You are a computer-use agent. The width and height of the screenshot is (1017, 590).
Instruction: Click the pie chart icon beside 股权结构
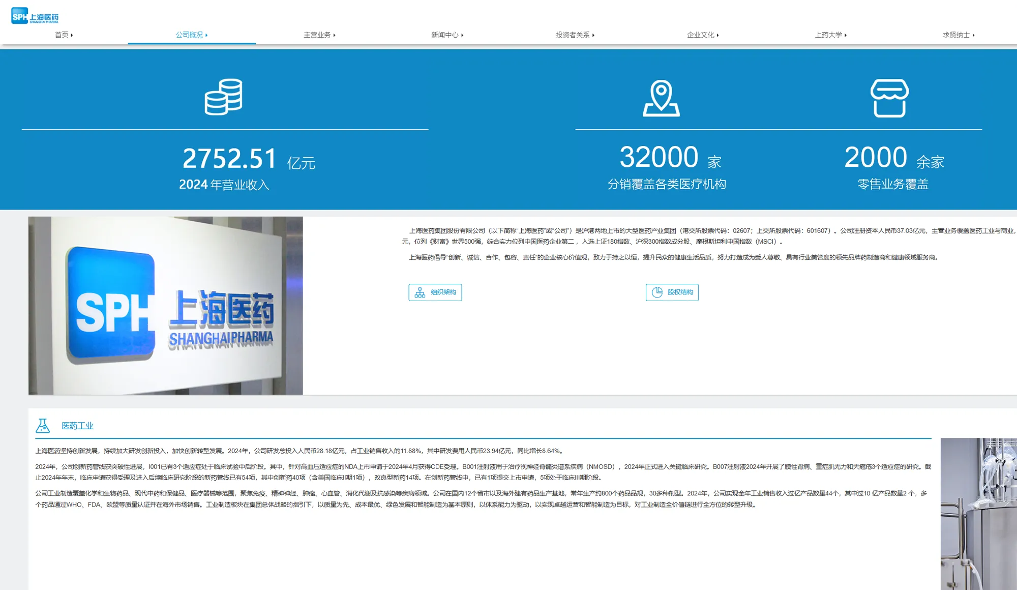click(657, 292)
